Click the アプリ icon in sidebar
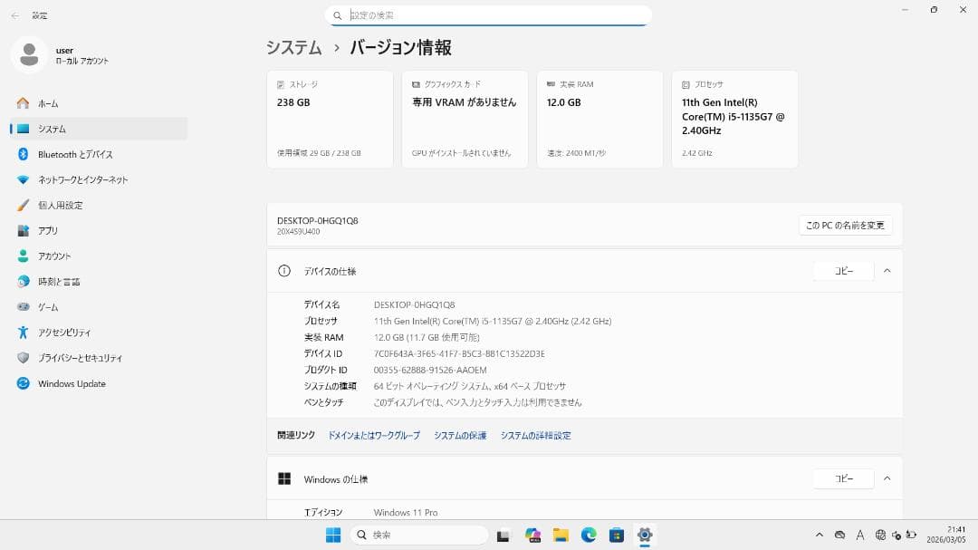The image size is (978, 550). point(23,231)
